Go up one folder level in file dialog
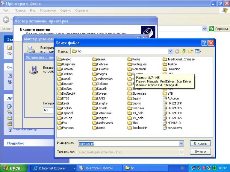230x172 pixels. click(x=184, y=51)
